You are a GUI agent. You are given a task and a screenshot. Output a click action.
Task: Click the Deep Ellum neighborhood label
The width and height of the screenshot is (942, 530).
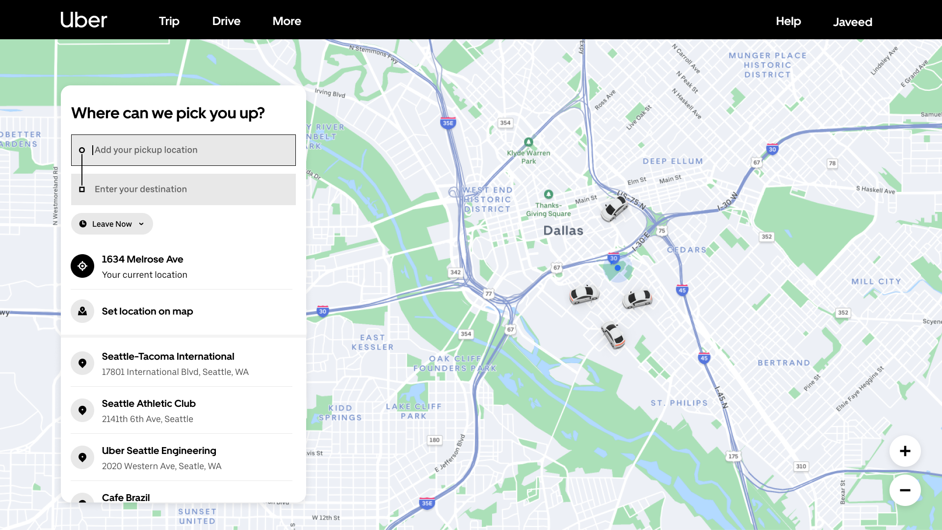(x=673, y=161)
